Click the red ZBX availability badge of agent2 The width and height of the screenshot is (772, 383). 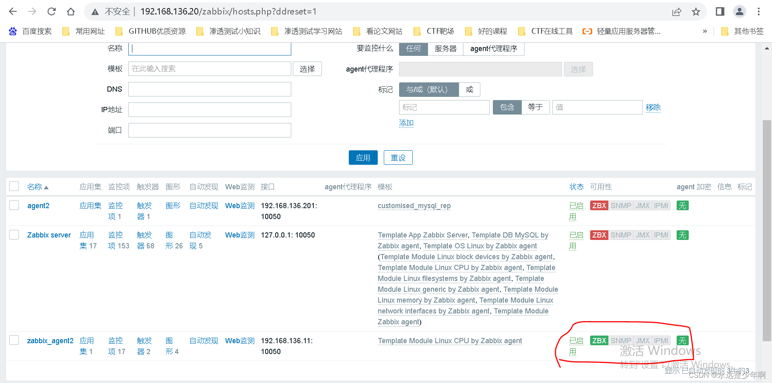click(x=599, y=205)
